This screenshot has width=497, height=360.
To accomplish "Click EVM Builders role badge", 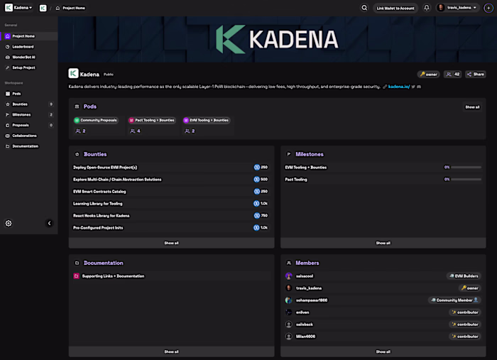I will [464, 276].
